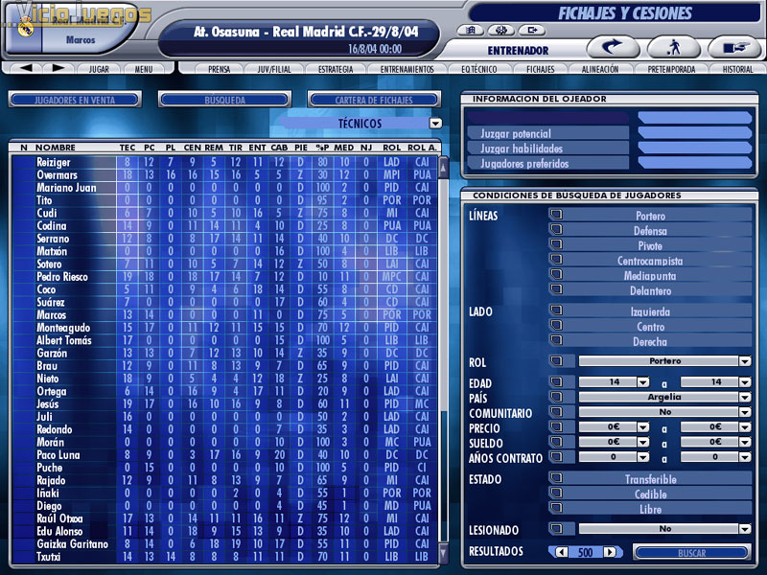Click the player kicking ball icon

click(x=674, y=48)
